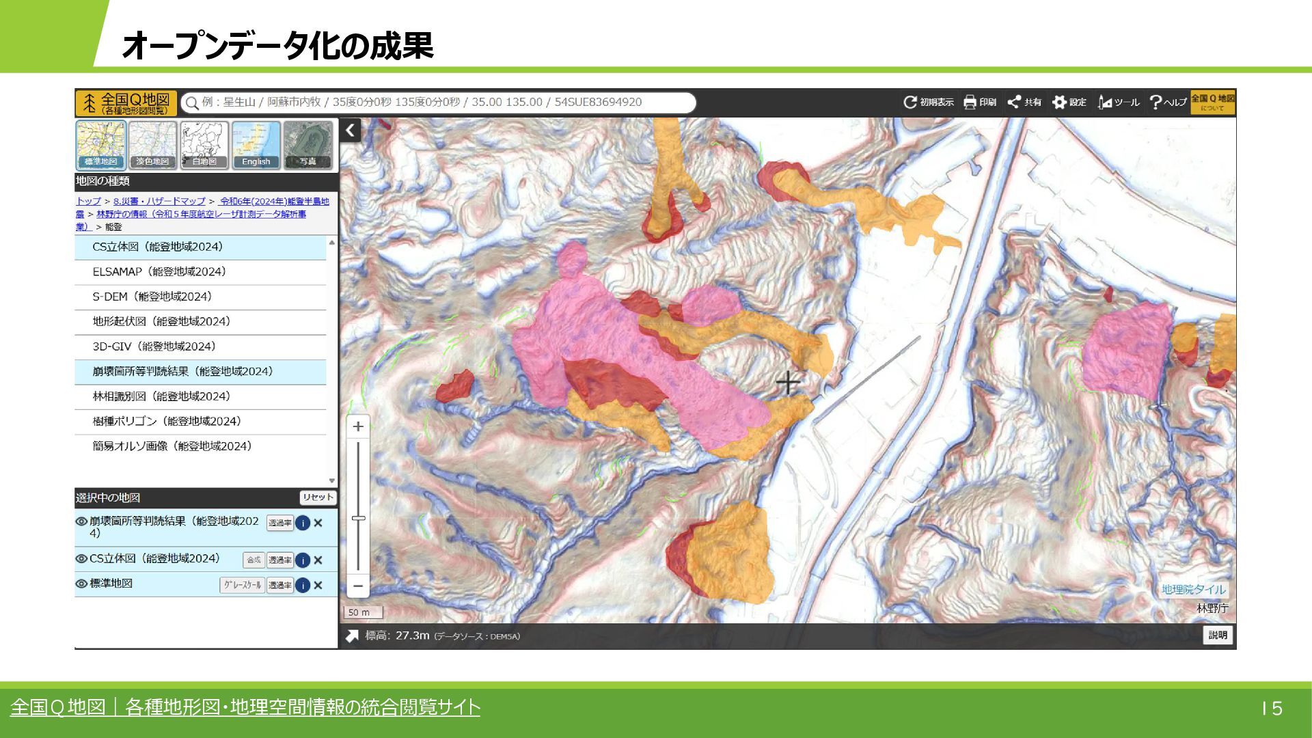
Task: Click the zoom slider handle
Action: pyautogui.click(x=358, y=519)
